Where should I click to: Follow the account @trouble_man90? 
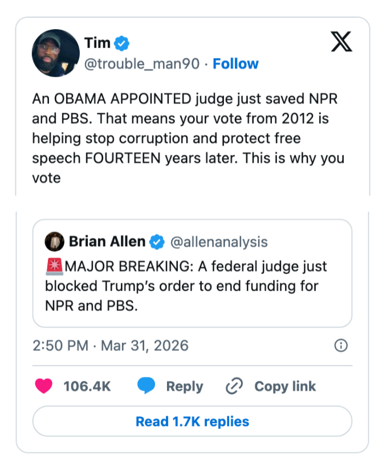pos(235,64)
